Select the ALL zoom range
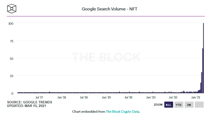211x116 pixels. point(168,105)
